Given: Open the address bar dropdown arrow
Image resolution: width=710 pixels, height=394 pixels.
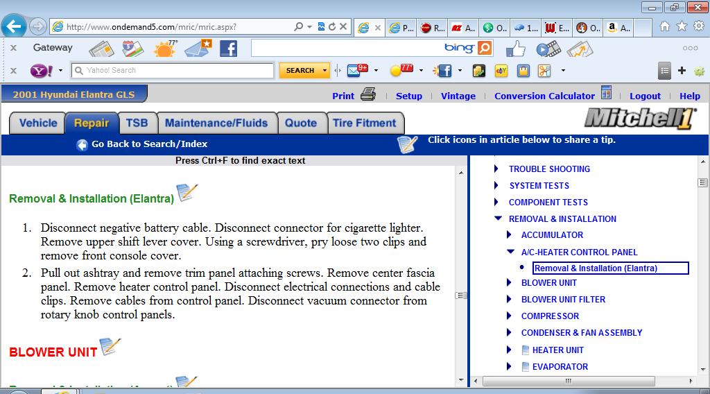Looking at the screenshot, I should [309, 27].
